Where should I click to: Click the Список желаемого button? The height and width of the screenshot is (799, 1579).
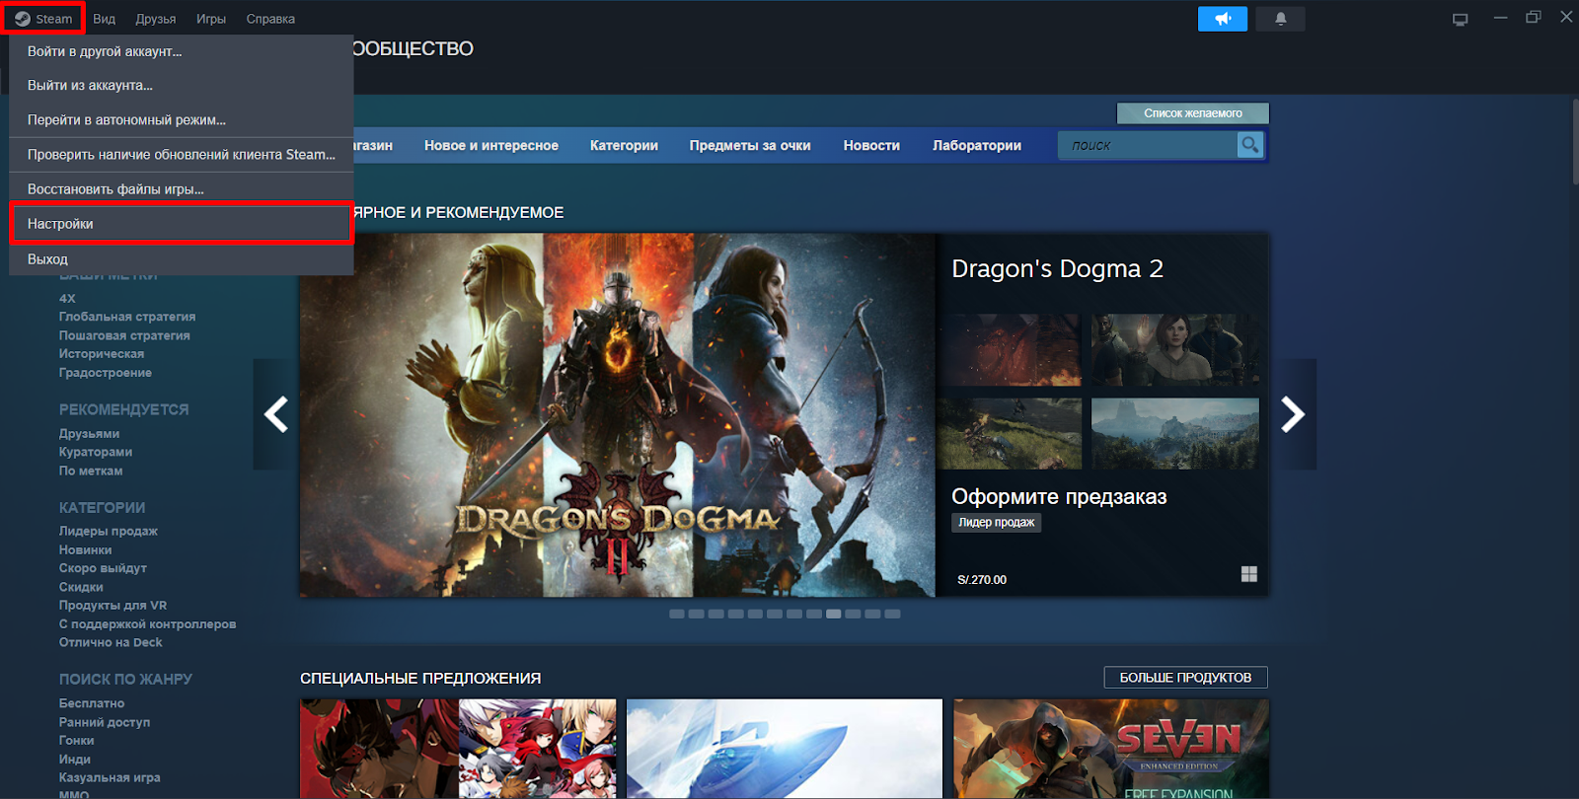(x=1192, y=113)
